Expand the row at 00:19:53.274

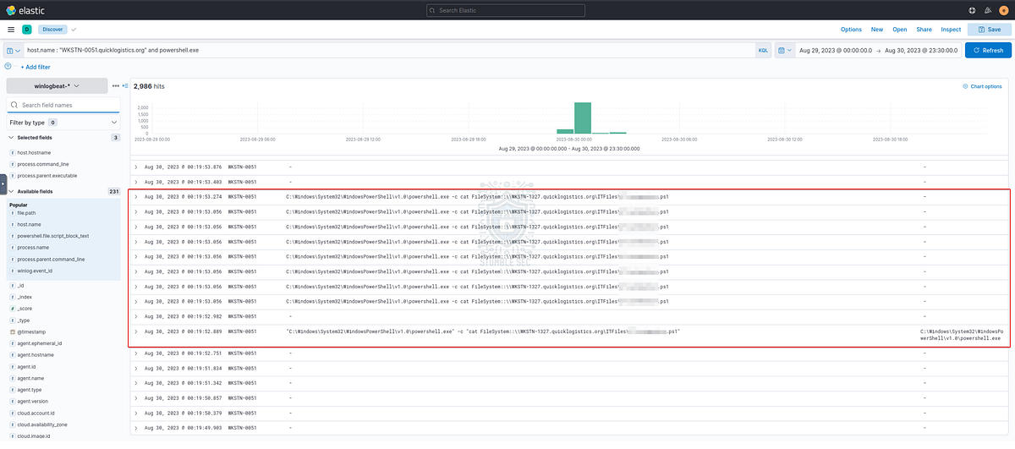coord(137,196)
